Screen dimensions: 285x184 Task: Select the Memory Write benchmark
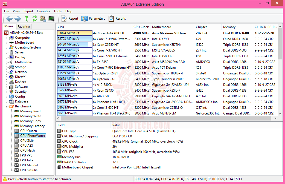coord(31,116)
